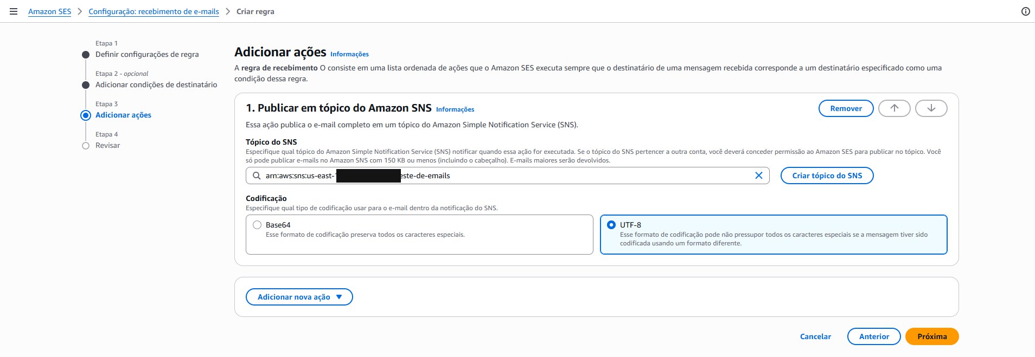The image size is (1035, 357).
Task: Click the Codificação label
Action: point(266,198)
